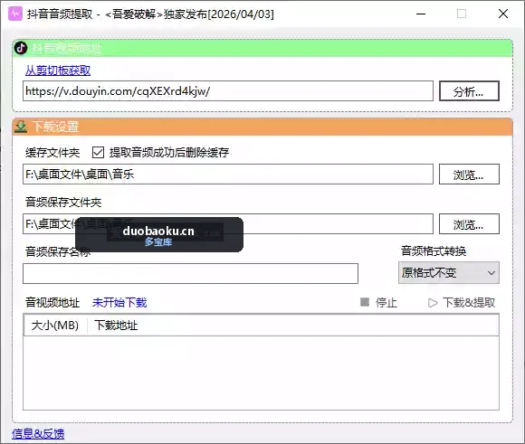Click the 从剪切板获取 link
Image resolution: width=525 pixels, height=444 pixels.
pos(58,71)
